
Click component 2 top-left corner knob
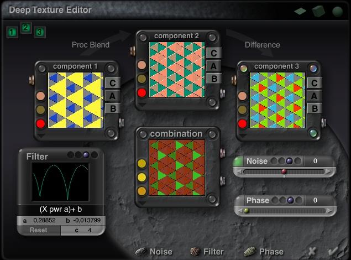coord(143,38)
